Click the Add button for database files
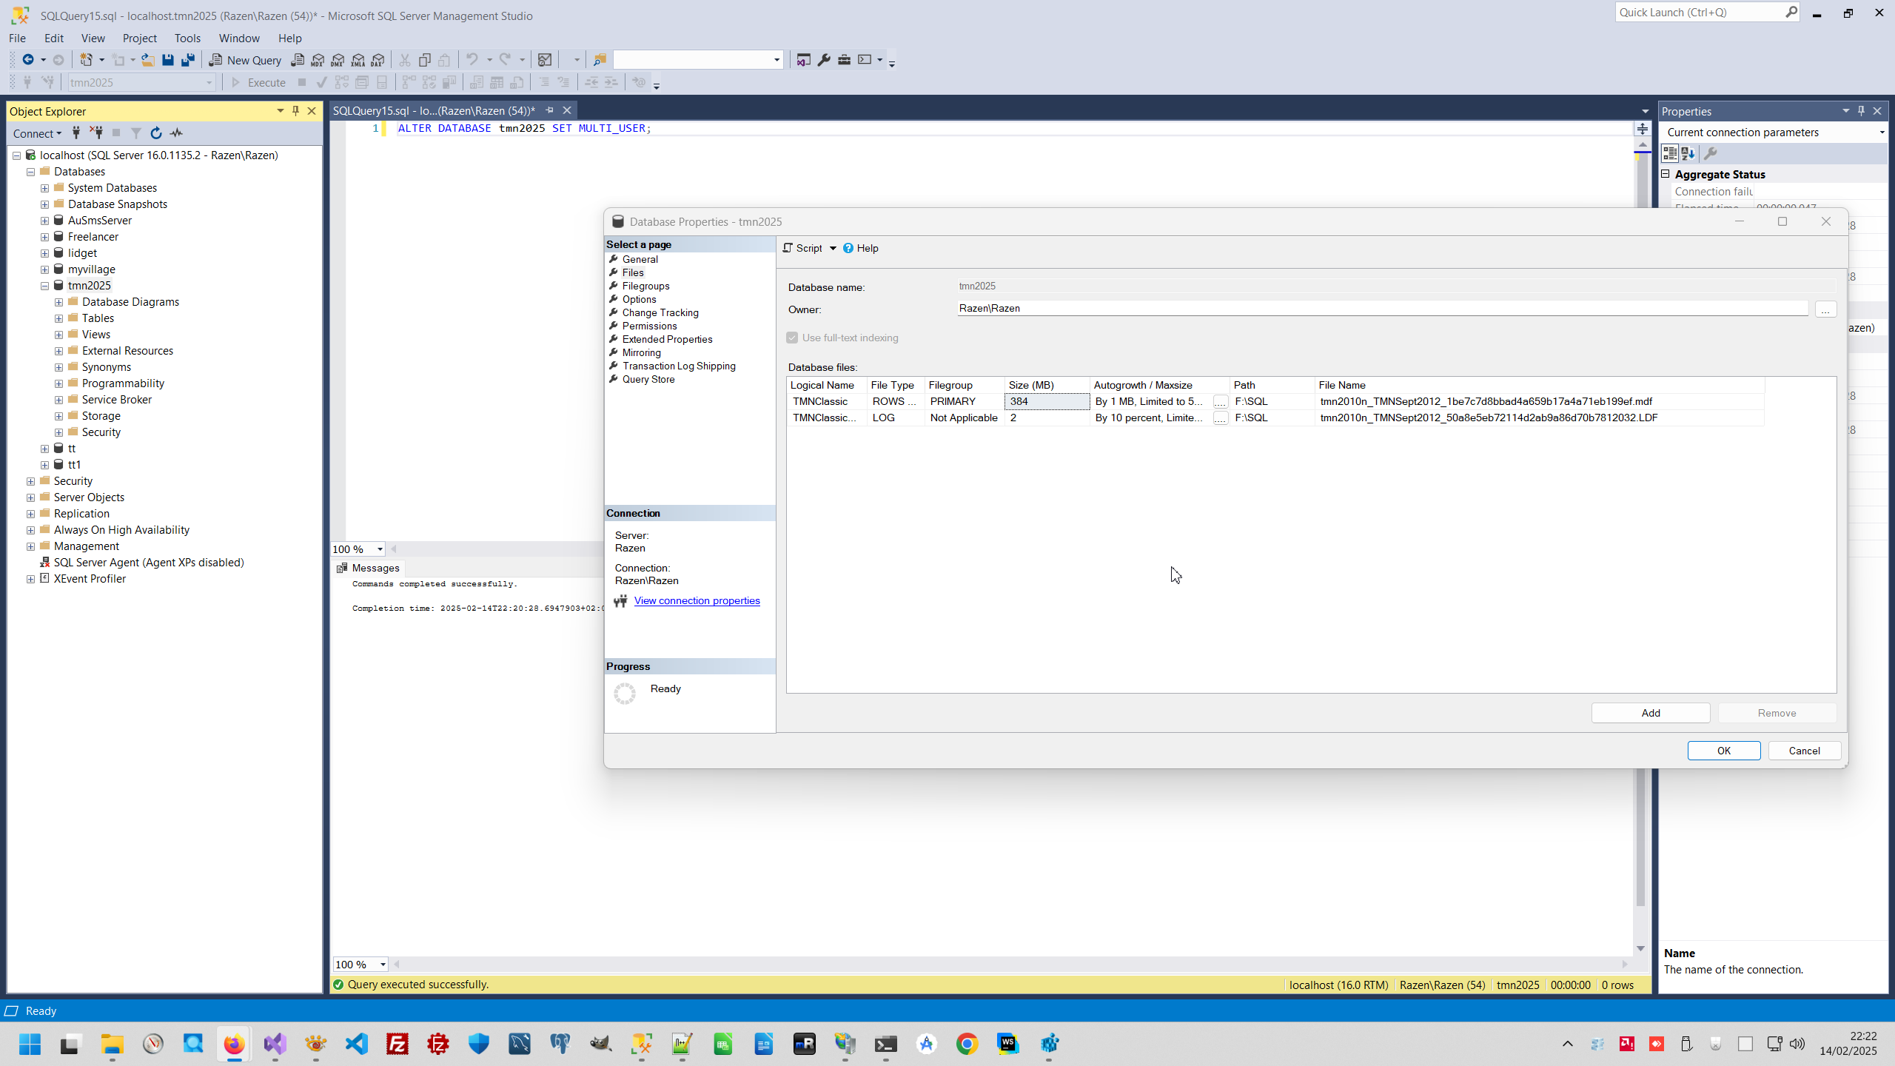Viewport: 1895px width, 1066px height. [x=1650, y=713]
